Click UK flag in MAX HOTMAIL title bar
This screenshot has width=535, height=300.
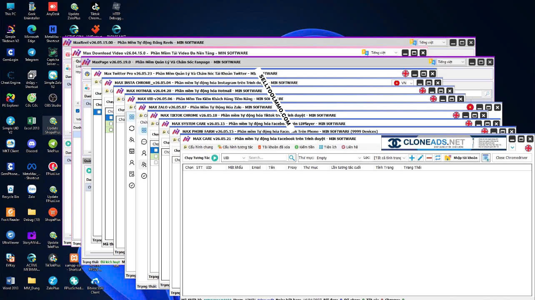422,91
